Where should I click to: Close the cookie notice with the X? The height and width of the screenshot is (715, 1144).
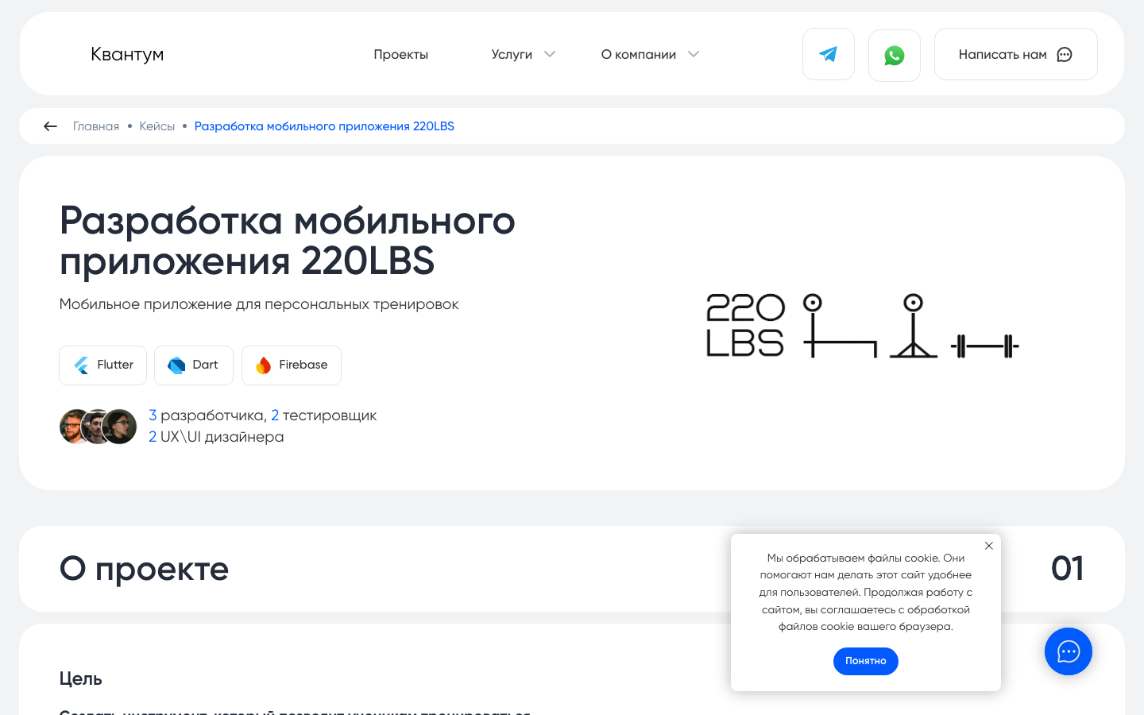989,546
